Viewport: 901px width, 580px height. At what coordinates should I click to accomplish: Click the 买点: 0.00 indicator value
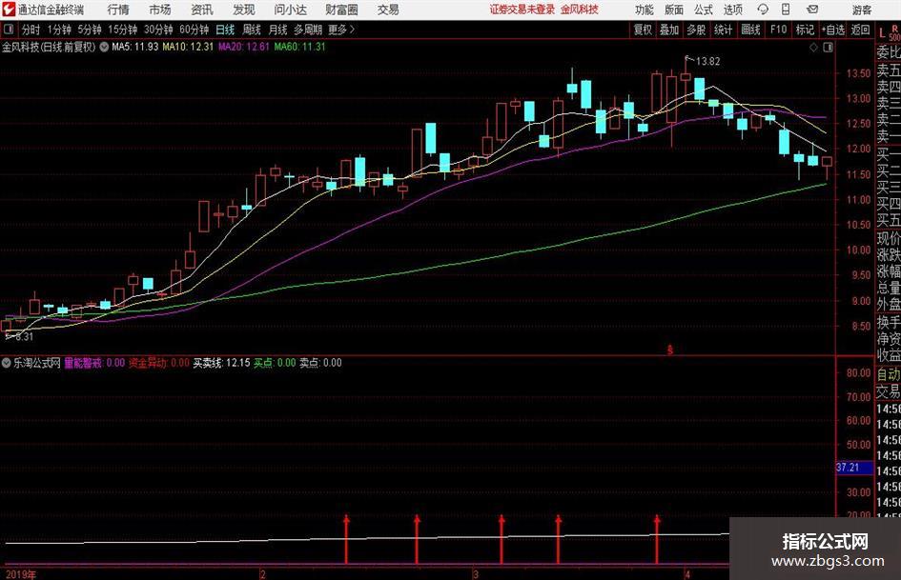(x=275, y=363)
